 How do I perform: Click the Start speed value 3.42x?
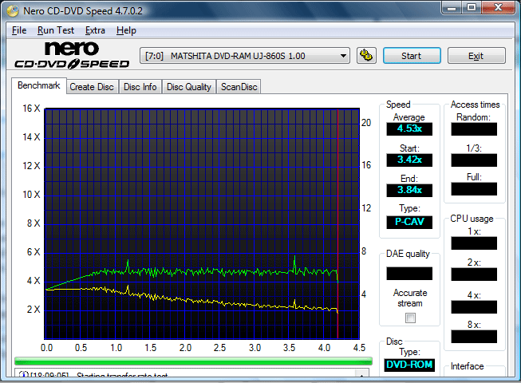pyautogui.click(x=409, y=160)
